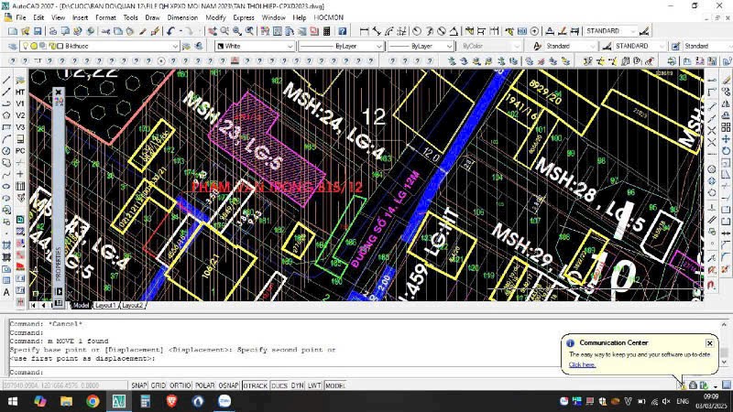The height and width of the screenshot is (412, 733).
Task: Close the Properties palette
Action: (59, 92)
